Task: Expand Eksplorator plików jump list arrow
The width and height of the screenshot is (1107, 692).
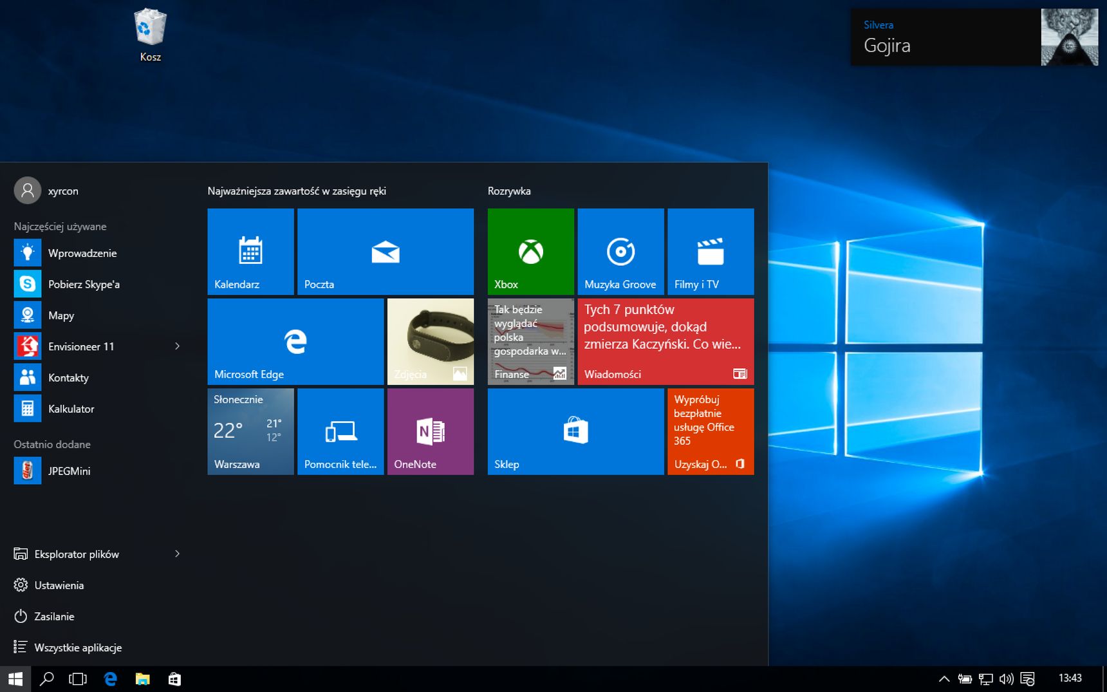Action: (x=177, y=554)
